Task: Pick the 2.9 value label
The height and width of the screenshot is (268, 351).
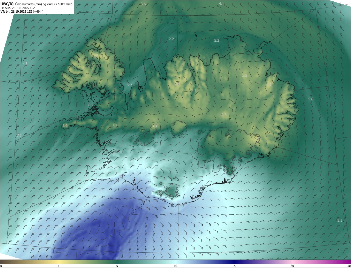Action: click(155, 126)
